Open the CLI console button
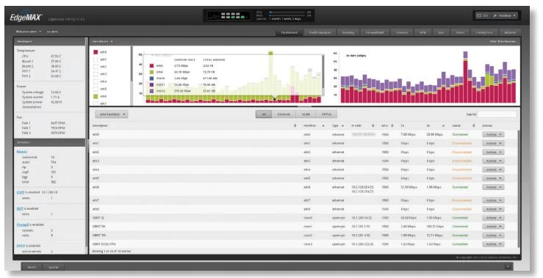The width and height of the screenshot is (543, 278). tap(482, 15)
